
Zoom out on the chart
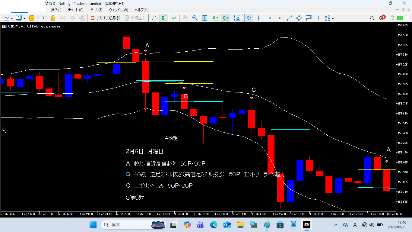tap(195, 18)
